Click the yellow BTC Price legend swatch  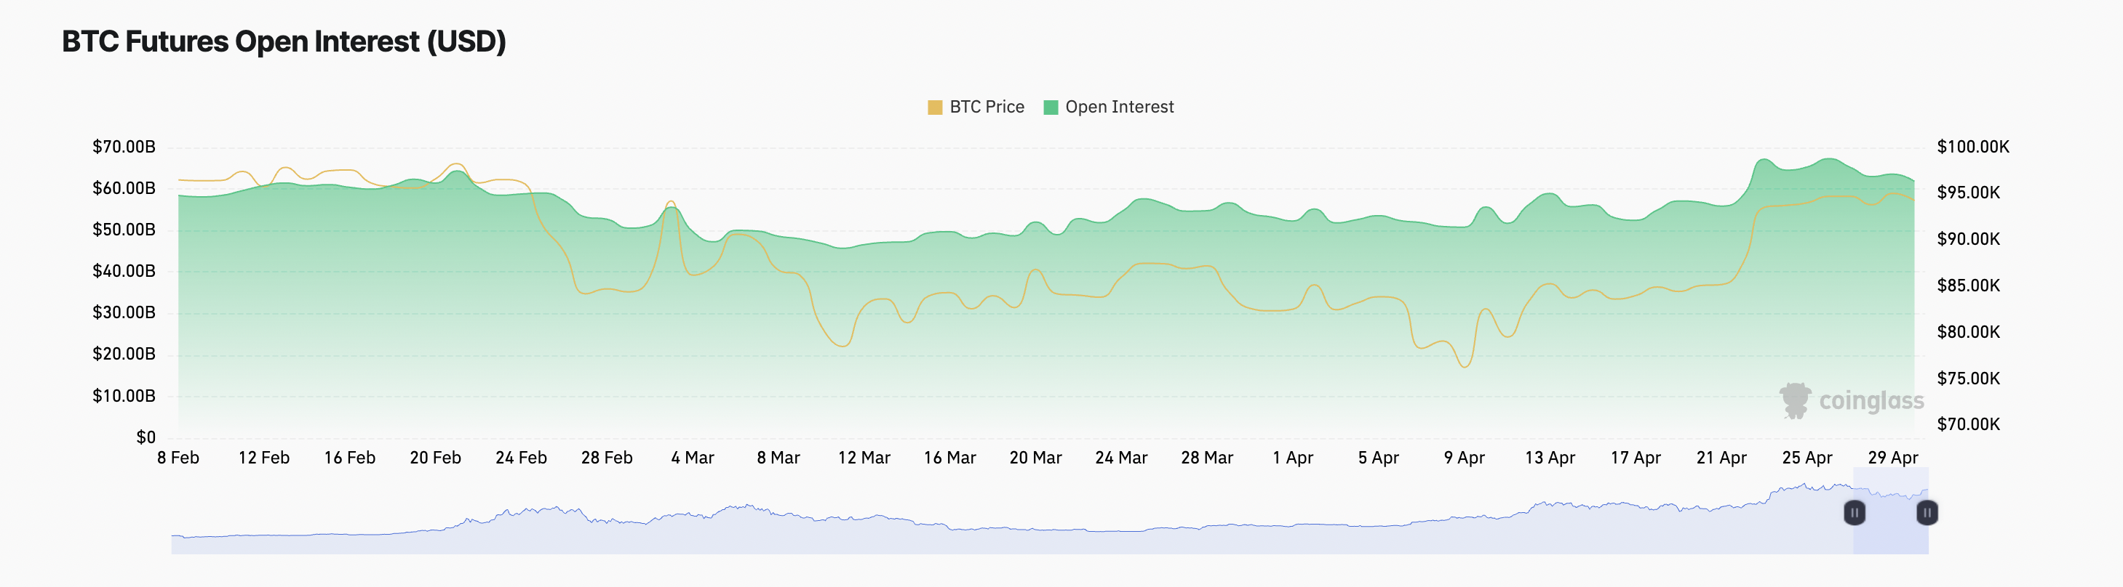935,107
